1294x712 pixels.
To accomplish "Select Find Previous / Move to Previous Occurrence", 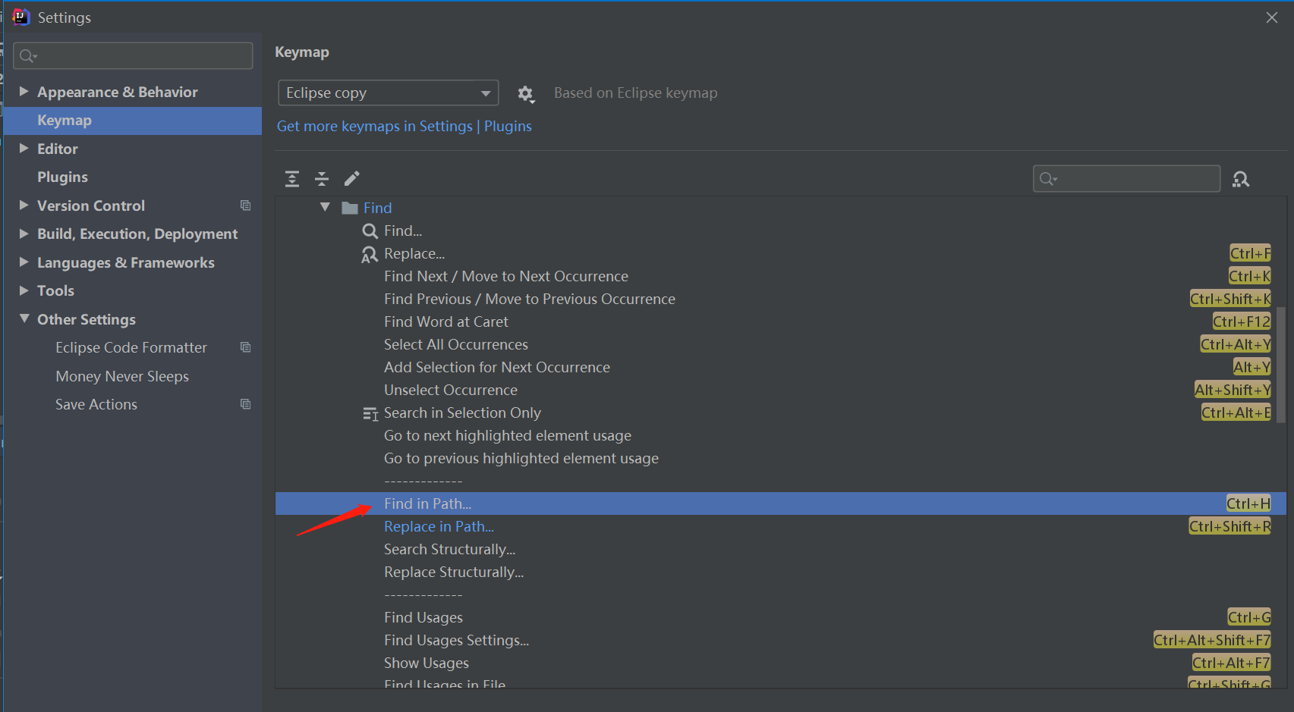I will (530, 299).
